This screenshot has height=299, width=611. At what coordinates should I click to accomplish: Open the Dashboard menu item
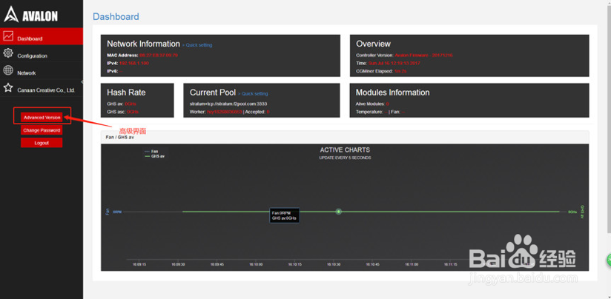[42, 36]
